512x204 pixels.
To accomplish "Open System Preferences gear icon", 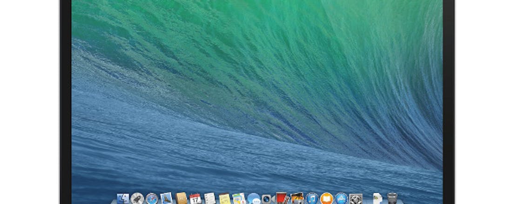I will coord(356,198).
